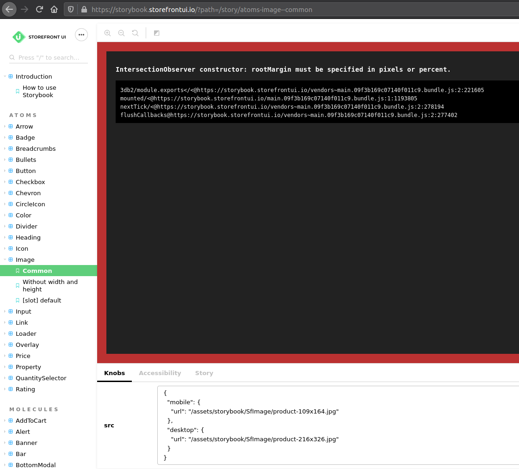The image size is (519, 469).
Task: Select the zoom in magnifier icon
Action: [107, 33]
